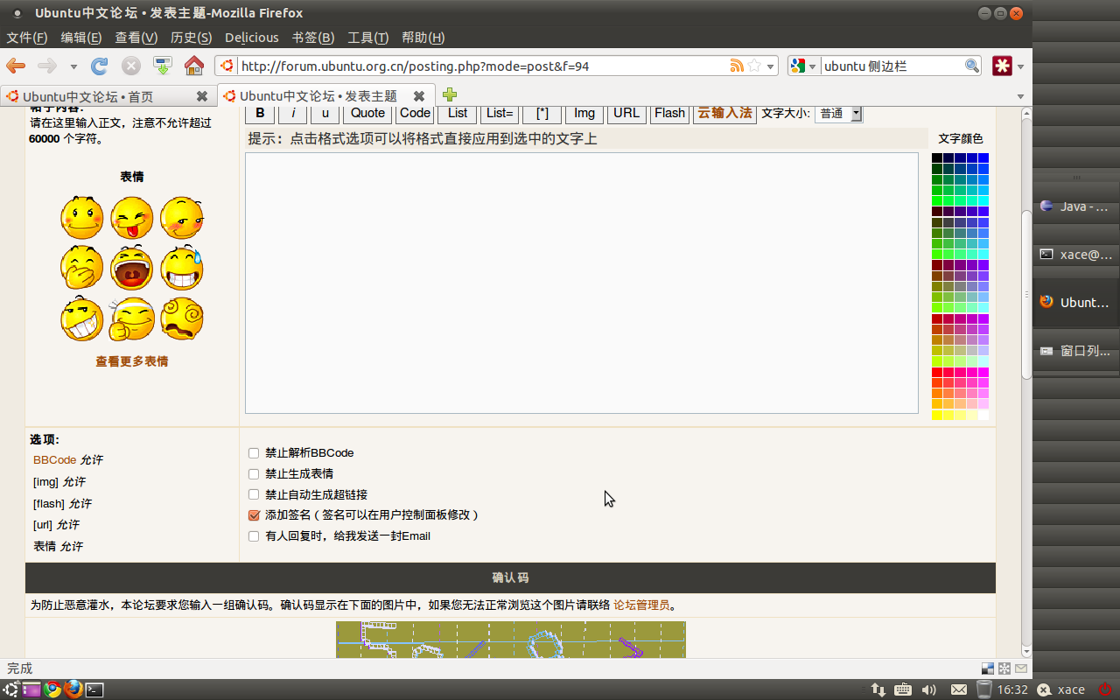
Task: Open the 查看更多表情 link
Action: tap(132, 361)
